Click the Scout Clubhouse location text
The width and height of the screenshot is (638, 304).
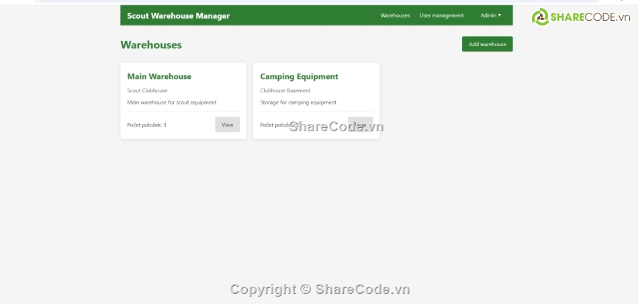(147, 90)
